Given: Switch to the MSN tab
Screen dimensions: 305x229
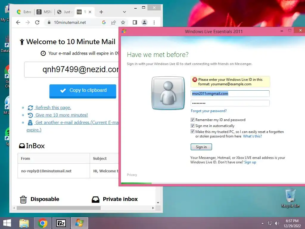Looking at the screenshot, I should pos(44,12).
